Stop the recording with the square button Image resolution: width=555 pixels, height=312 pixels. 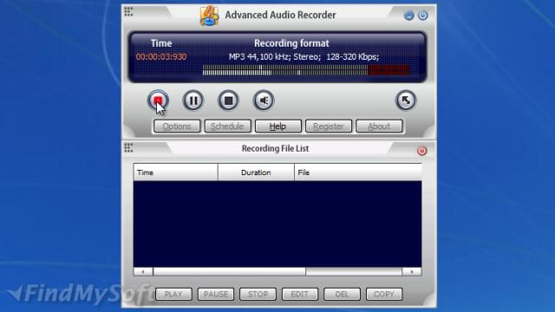coord(228,101)
